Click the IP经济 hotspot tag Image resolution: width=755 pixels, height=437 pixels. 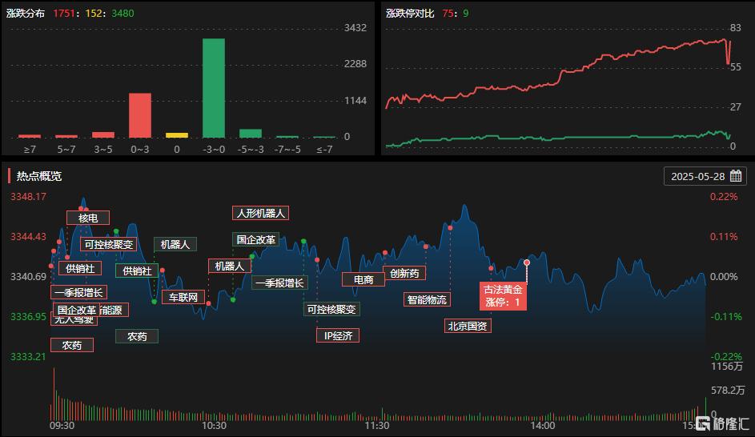point(338,335)
